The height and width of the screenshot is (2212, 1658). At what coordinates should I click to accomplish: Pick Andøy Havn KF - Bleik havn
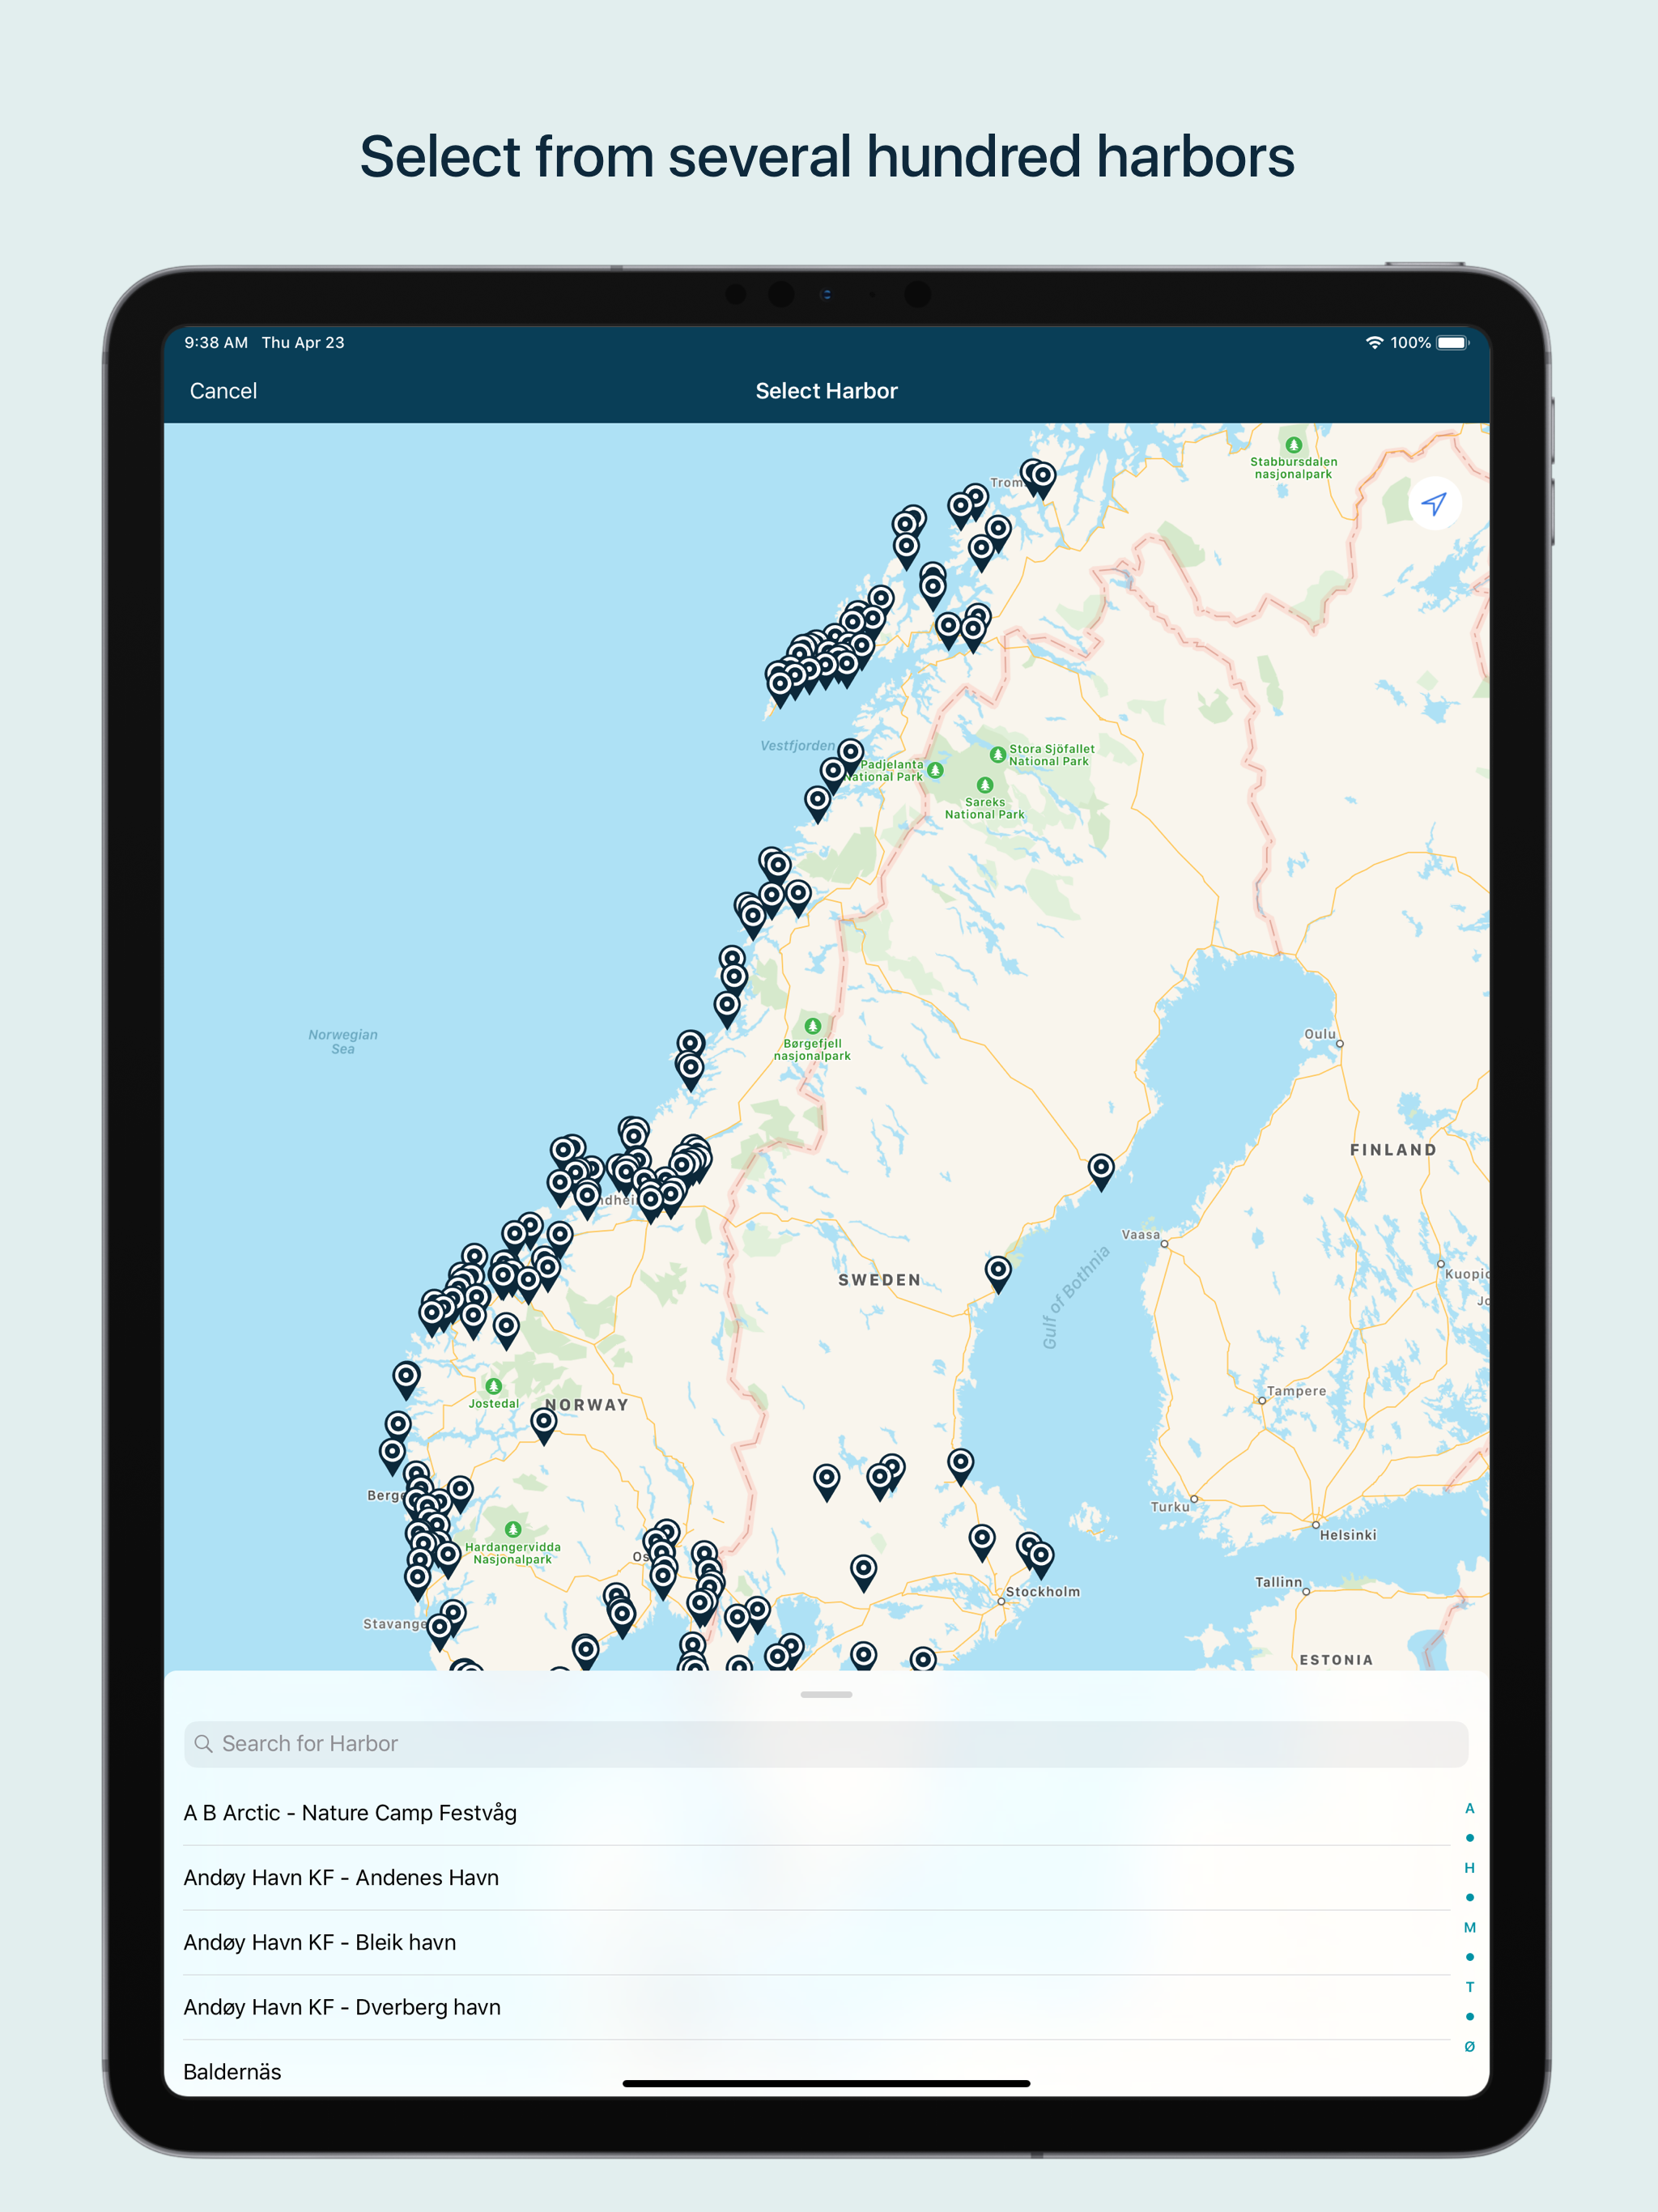pyautogui.click(x=320, y=1942)
